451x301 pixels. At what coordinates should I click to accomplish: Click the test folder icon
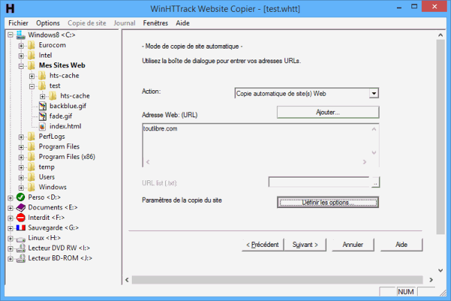point(42,86)
